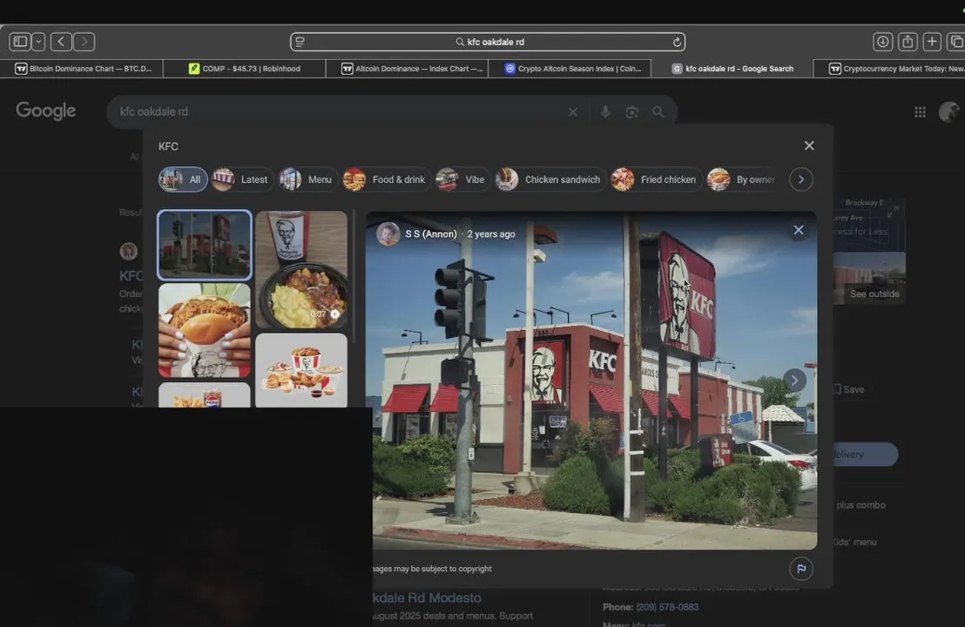
Task: Select the By owner filter chip
Action: tap(743, 179)
